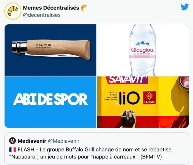Image resolution: width=193 pixels, height=165 pixels.
Task: Click the Twitter bird logo
Action: 184,7
